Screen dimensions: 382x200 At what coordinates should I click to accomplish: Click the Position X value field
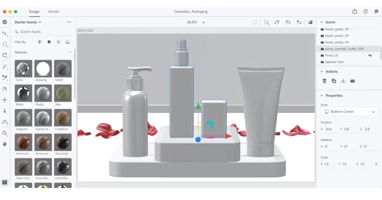(331, 129)
